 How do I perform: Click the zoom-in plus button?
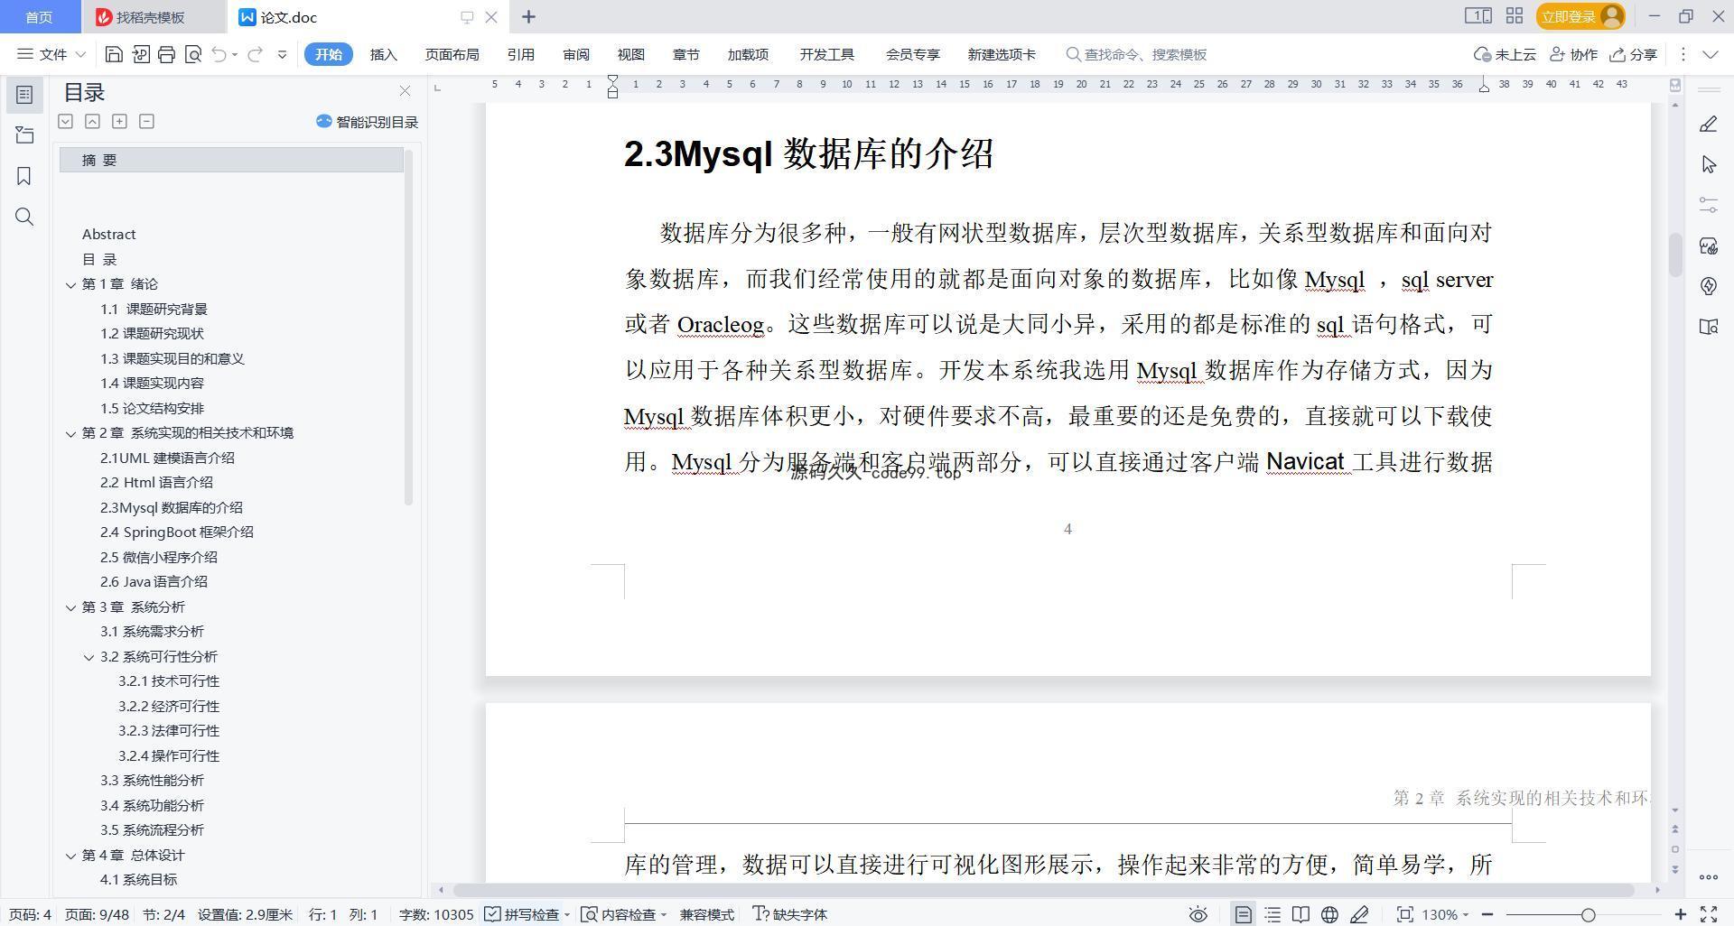pos(1681,914)
